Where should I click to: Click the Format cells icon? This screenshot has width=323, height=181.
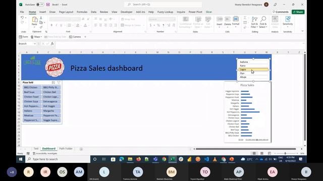click(x=236, y=19)
